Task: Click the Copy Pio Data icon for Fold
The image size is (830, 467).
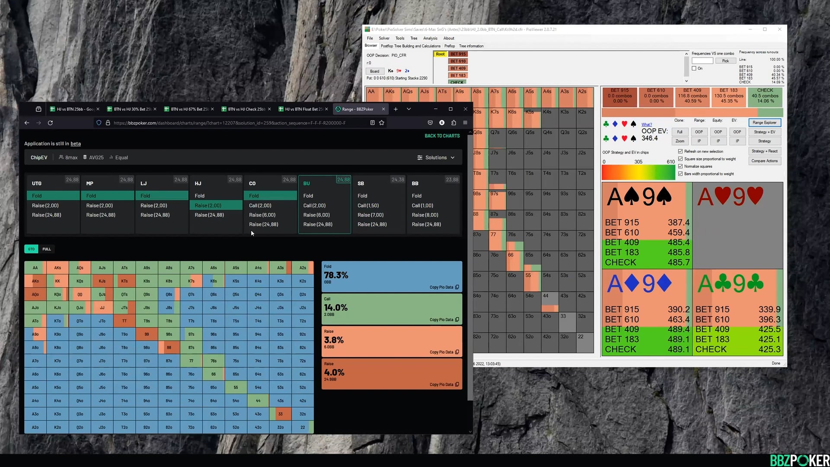Action: pyautogui.click(x=457, y=287)
